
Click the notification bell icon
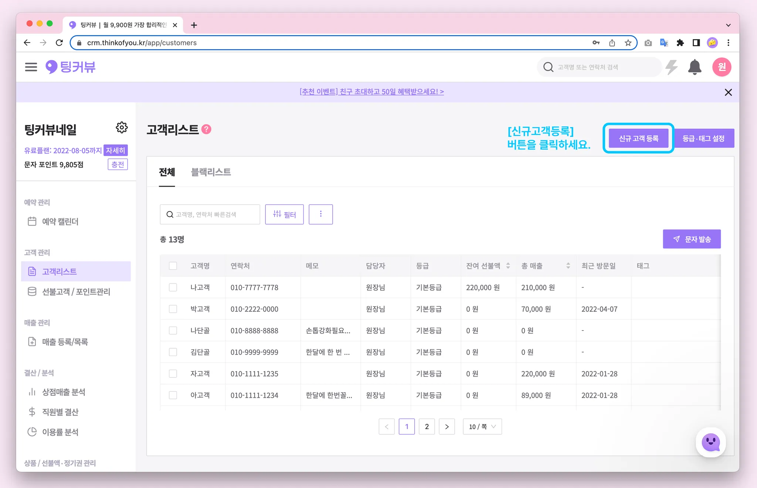point(695,67)
